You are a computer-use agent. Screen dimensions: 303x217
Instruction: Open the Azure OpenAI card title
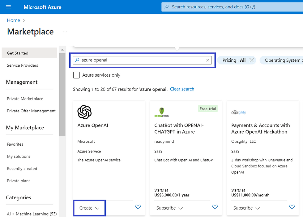(x=93, y=125)
